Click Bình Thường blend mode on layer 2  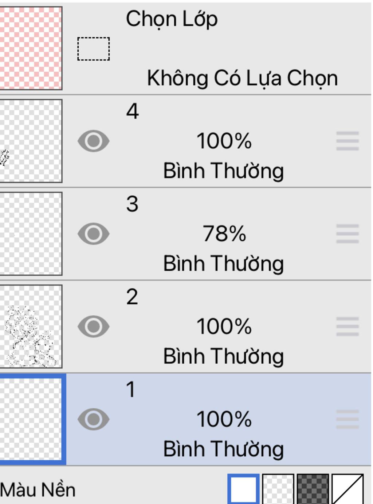223,356
